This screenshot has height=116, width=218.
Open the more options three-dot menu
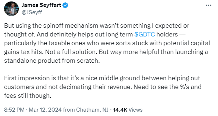tap(208, 5)
